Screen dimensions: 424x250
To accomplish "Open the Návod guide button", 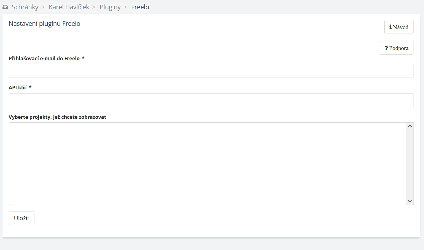I will click(x=399, y=27).
